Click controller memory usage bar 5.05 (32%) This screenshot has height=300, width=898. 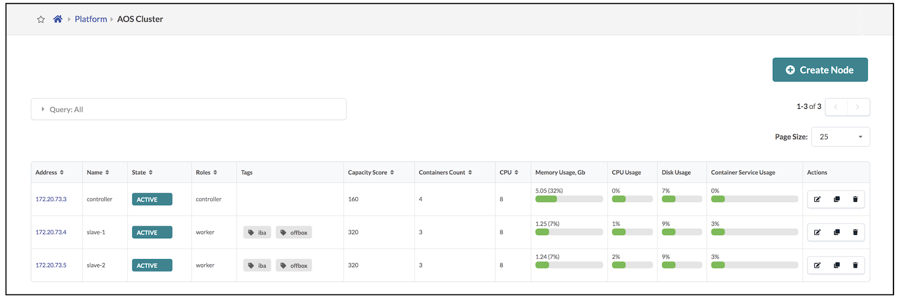pyautogui.click(x=569, y=199)
